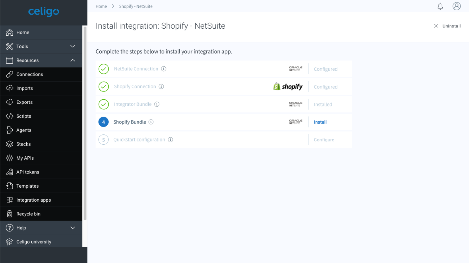Expand the Help menu chevron

click(73, 228)
